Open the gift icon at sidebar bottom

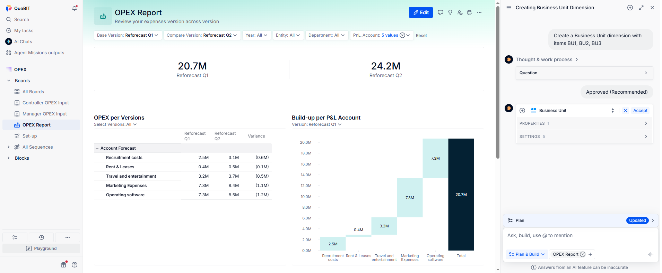coord(63,265)
